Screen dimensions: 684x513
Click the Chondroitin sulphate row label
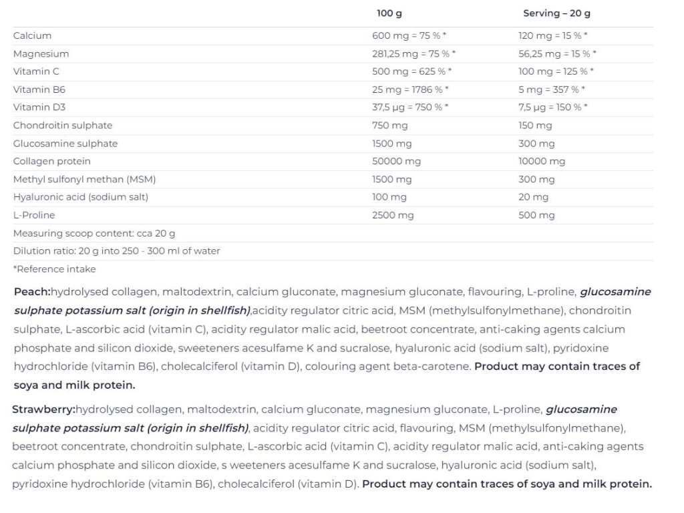pyautogui.click(x=63, y=126)
